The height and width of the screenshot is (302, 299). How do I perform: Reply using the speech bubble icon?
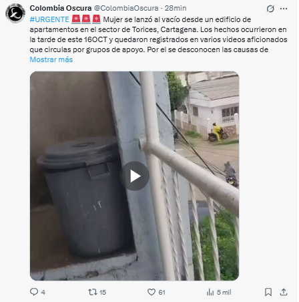34,292
